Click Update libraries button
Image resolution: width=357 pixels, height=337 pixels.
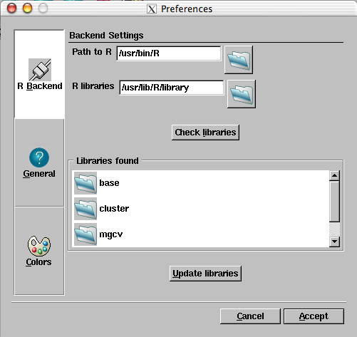(x=205, y=274)
